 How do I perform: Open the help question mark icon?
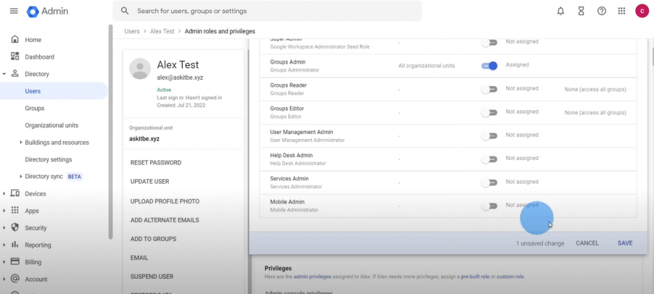tap(601, 11)
